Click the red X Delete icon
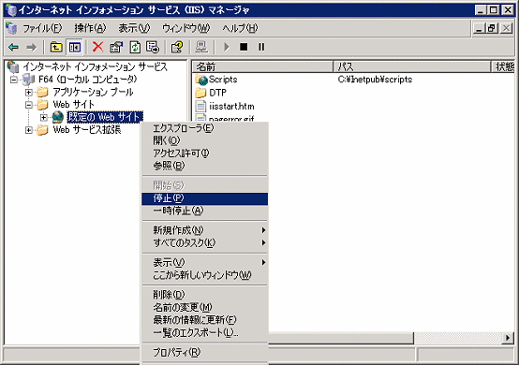This screenshot has height=365, width=519. (97, 47)
